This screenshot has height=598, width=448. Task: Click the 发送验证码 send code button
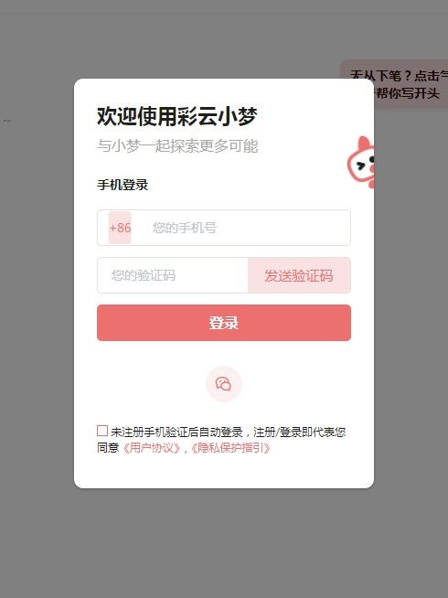(x=299, y=275)
